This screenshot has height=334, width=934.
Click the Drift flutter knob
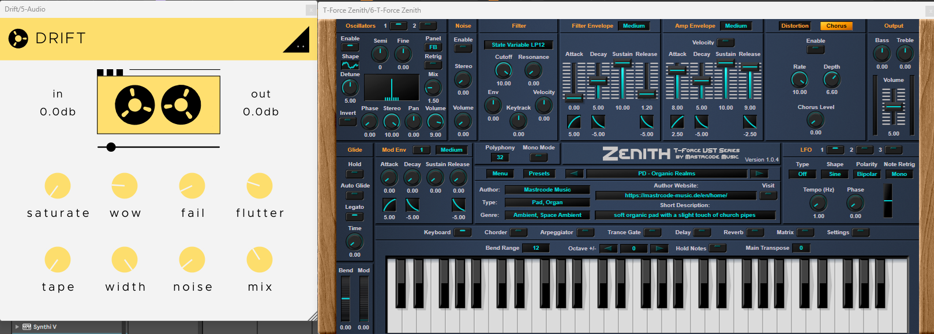click(x=260, y=186)
